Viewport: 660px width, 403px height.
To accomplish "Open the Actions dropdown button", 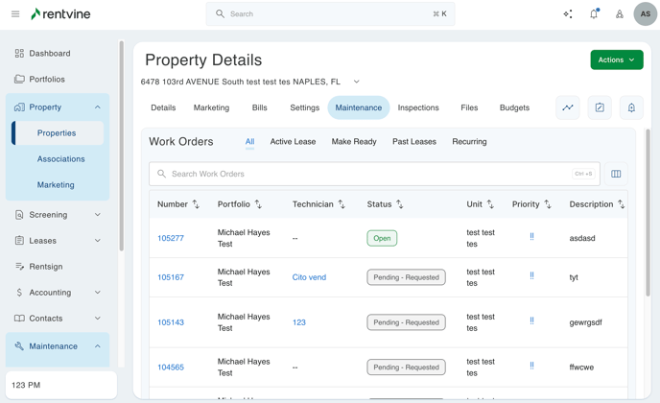I will 617,59.
